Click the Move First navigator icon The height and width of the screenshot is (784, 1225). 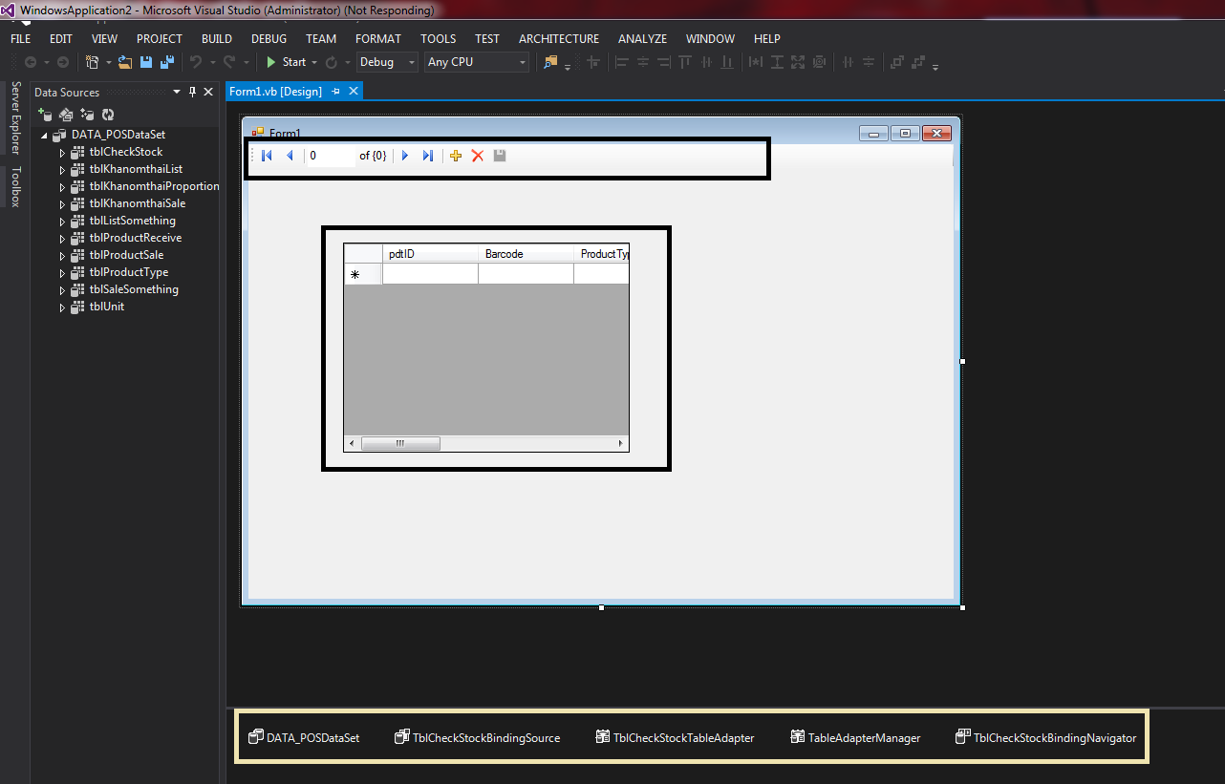coord(267,156)
